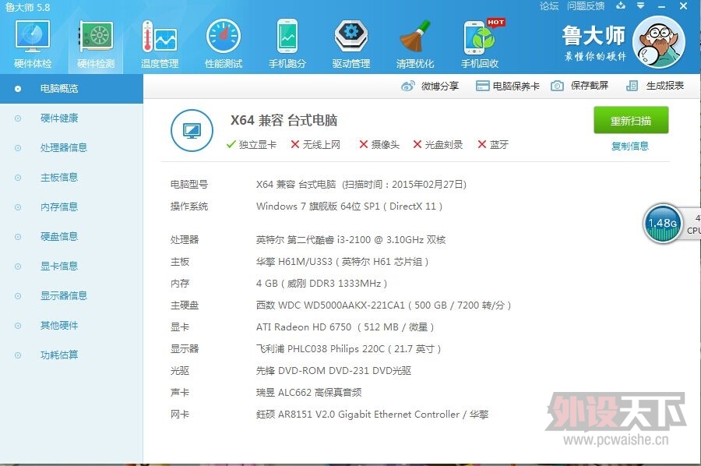
Task: Click the DVD-ROM DVD-231 drive value
Action: point(333,371)
